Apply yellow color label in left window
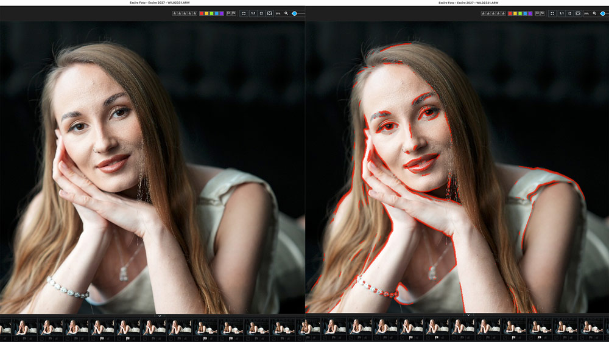The image size is (609, 342). [206, 13]
